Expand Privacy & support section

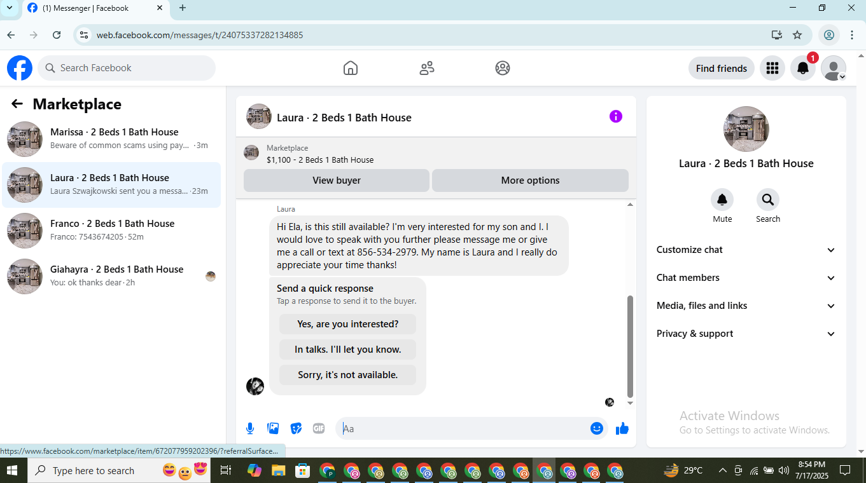click(x=746, y=334)
